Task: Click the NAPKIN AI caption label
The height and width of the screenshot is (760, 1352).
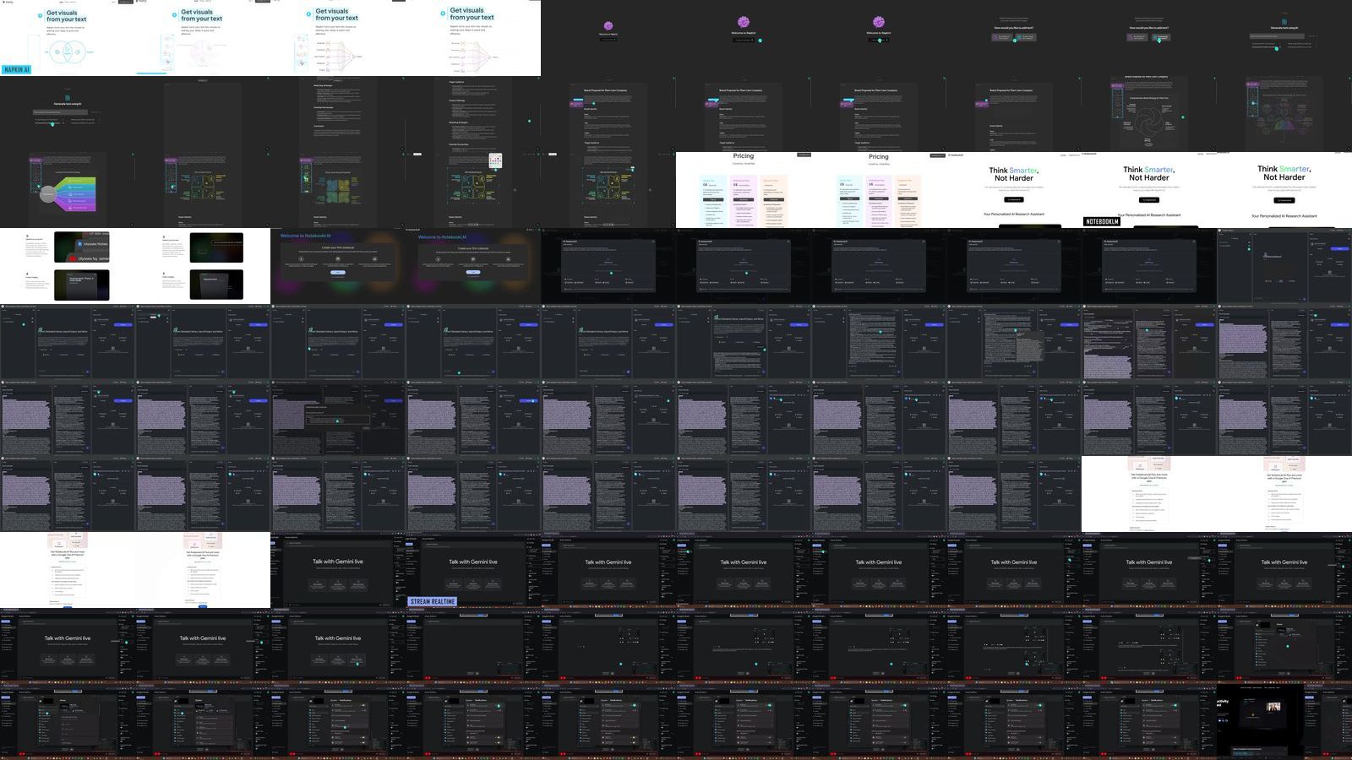Action: pos(17,70)
